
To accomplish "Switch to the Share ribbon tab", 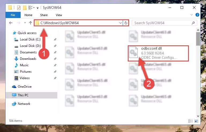I will (44, 15).
